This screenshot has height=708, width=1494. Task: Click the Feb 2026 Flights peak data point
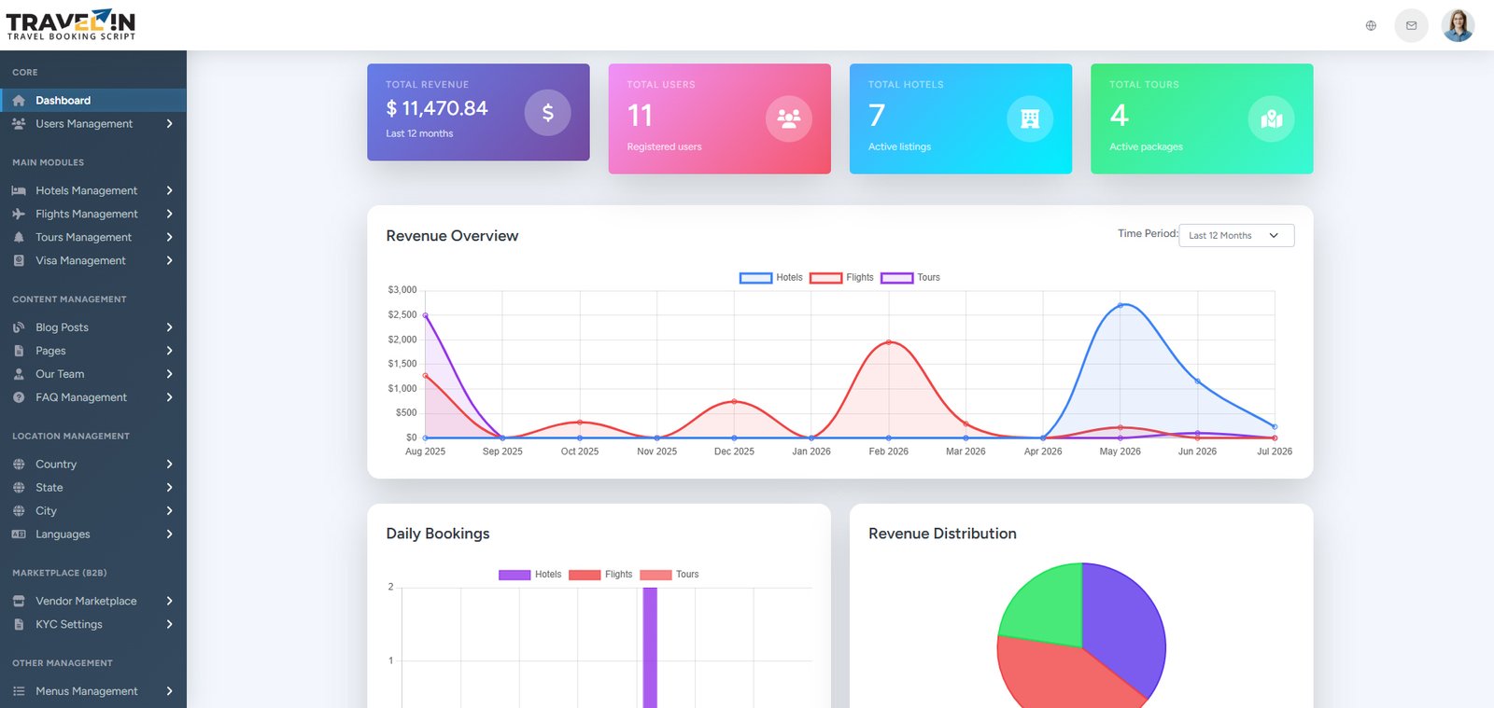(889, 342)
